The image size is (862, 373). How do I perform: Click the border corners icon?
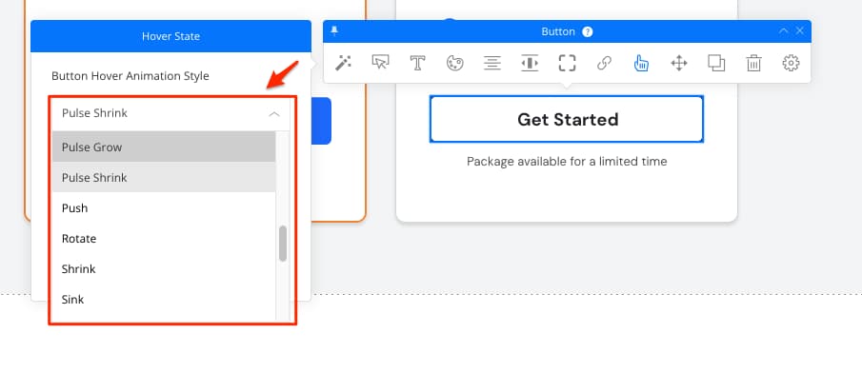point(567,63)
